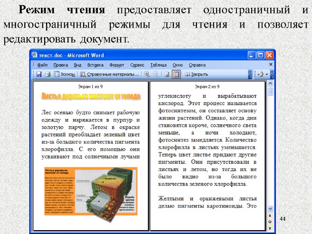Close the document with menu bar X
Image resolution: width=312 pixels, height=234 pixels.
271,64
